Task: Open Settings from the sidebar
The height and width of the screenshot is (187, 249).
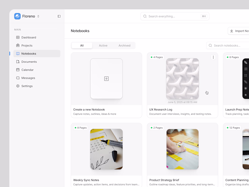Action: (37, 86)
